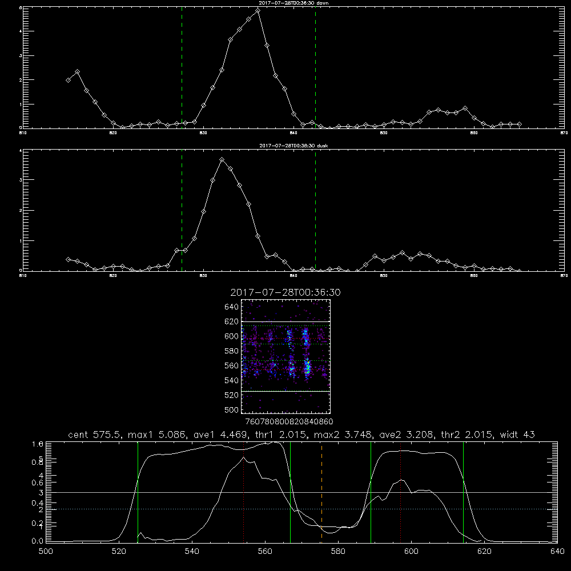This screenshot has width=571, height=571.
Task: Click the dusk plot title text
Action: point(293,146)
